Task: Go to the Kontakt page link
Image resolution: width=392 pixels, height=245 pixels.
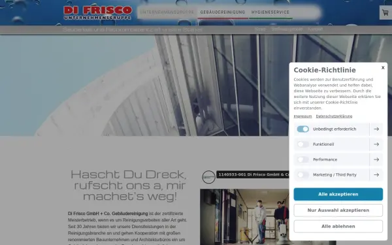Action: [x=315, y=29]
